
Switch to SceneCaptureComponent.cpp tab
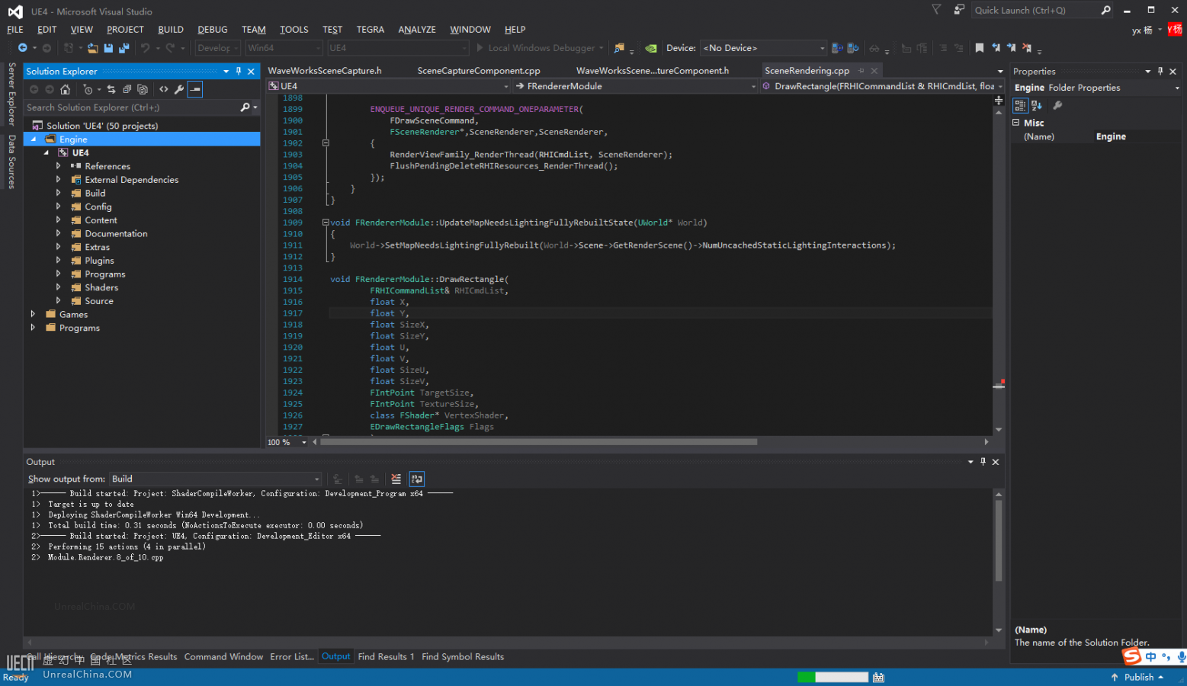click(479, 71)
